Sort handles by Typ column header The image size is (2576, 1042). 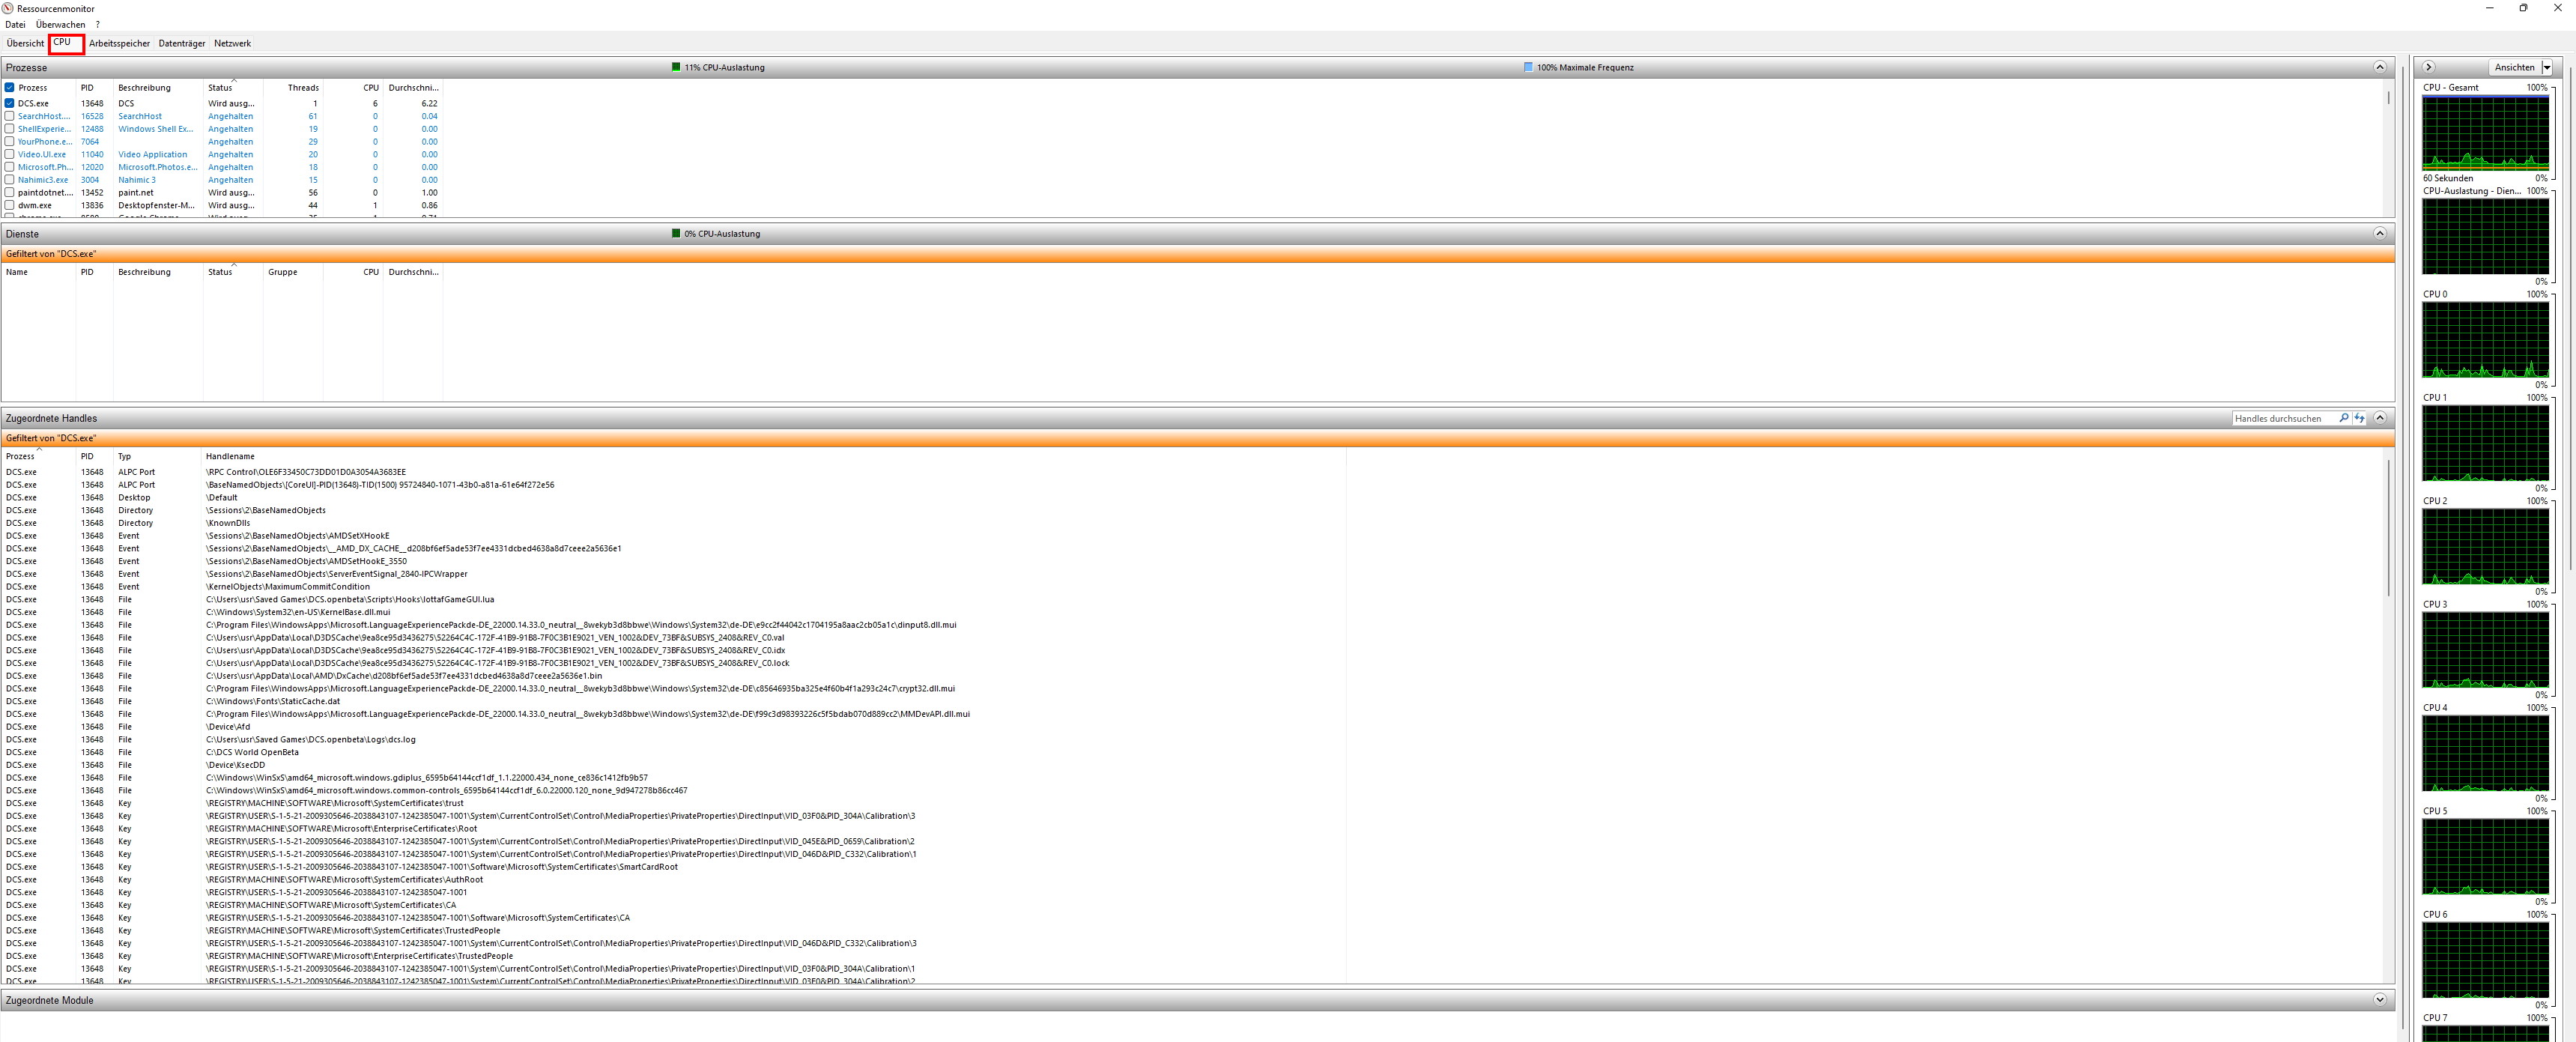[x=125, y=456]
